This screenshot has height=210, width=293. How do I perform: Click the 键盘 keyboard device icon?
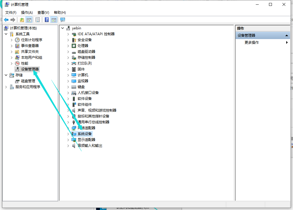(74, 87)
